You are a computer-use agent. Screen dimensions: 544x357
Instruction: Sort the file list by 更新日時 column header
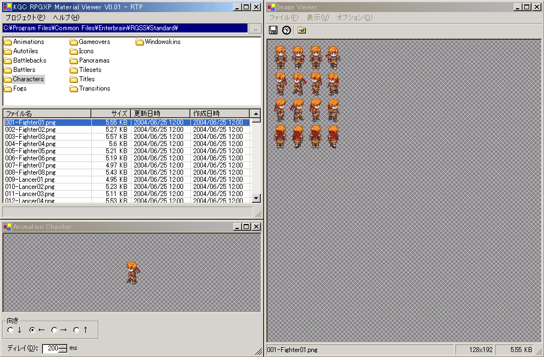(160, 114)
